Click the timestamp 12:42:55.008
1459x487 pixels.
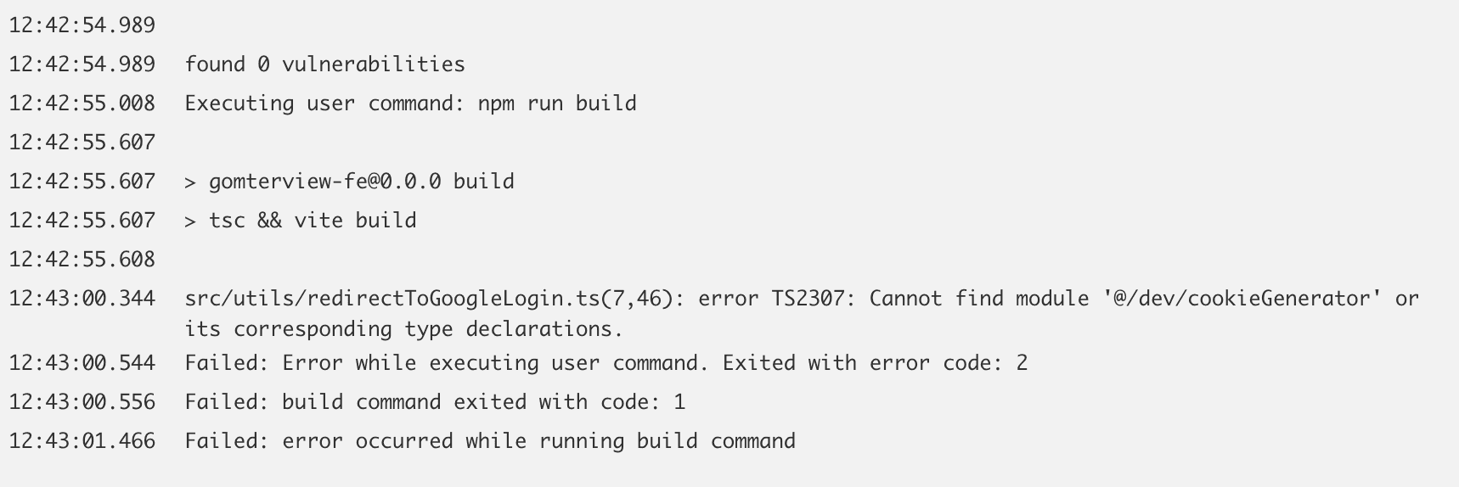(82, 104)
